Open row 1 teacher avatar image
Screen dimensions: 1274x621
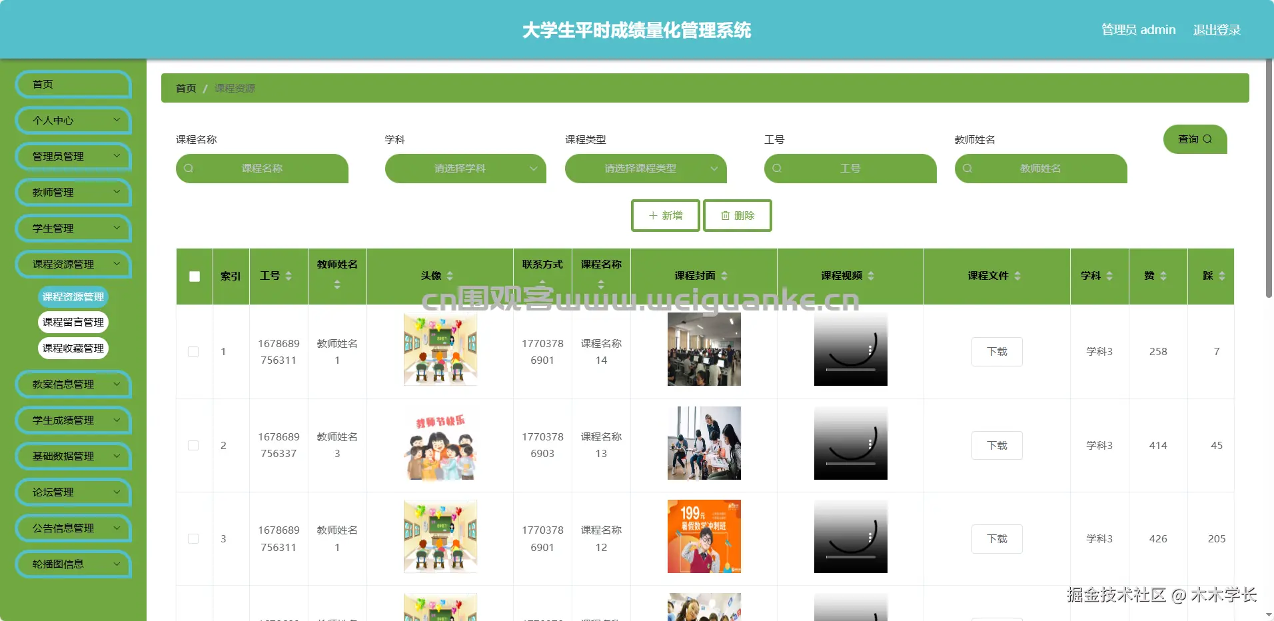click(x=440, y=349)
